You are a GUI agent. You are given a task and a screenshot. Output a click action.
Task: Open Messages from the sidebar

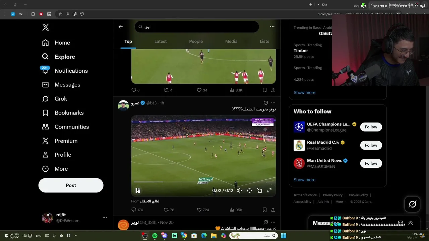61,85
